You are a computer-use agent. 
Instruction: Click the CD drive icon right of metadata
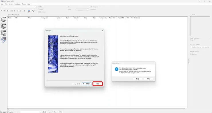tap(33, 11)
